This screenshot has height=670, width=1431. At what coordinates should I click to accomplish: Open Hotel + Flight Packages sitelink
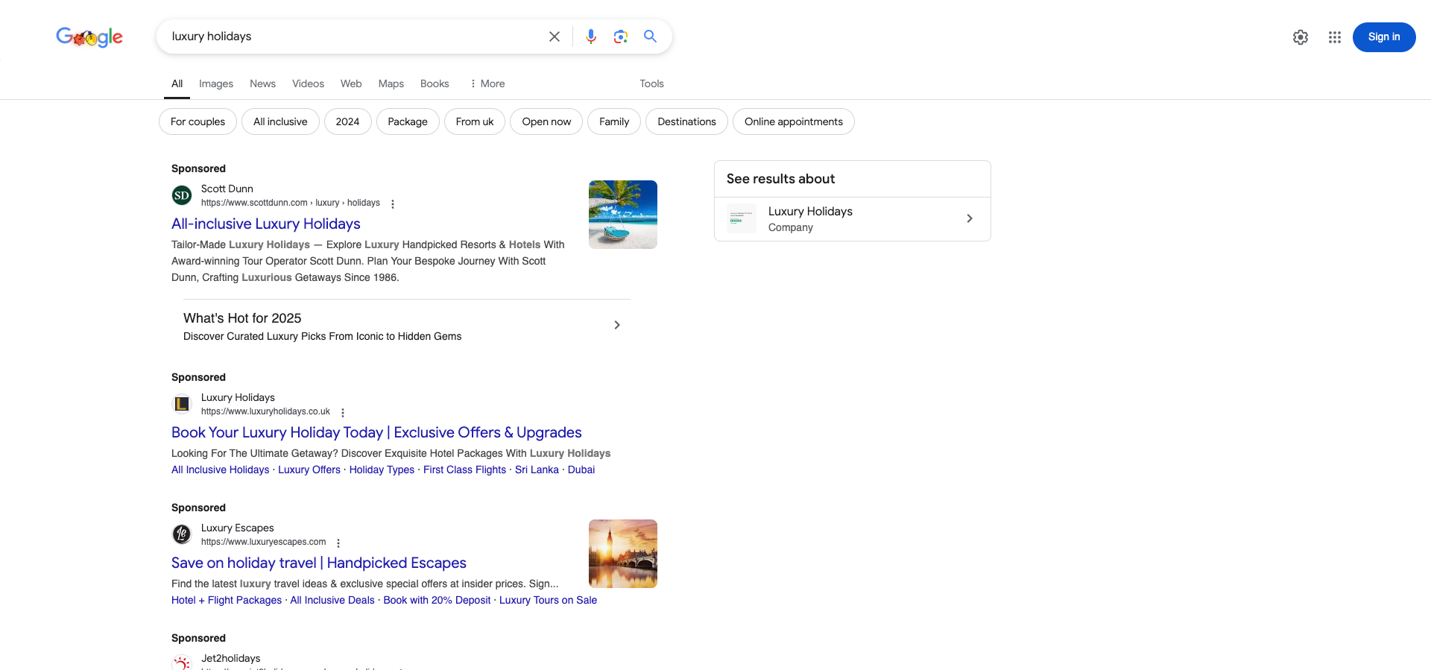pyautogui.click(x=227, y=600)
